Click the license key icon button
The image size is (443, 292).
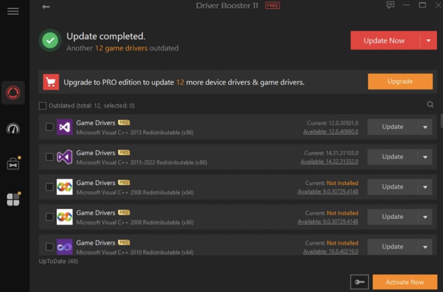tap(360, 282)
